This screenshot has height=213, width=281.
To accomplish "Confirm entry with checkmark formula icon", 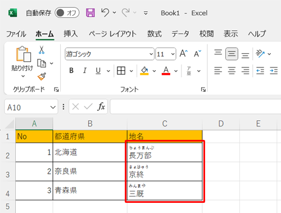I will click(x=88, y=107).
